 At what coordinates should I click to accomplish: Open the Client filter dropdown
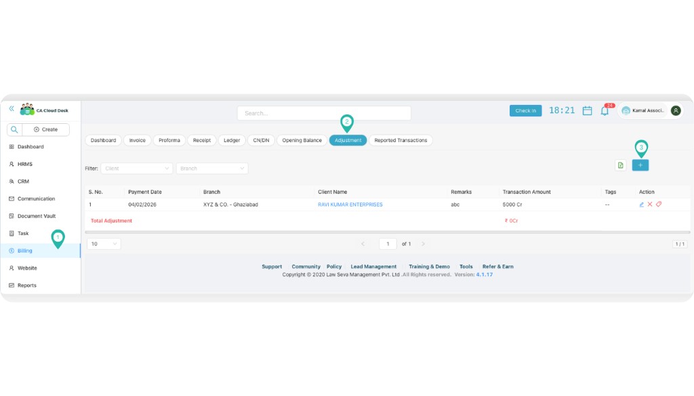tap(137, 168)
